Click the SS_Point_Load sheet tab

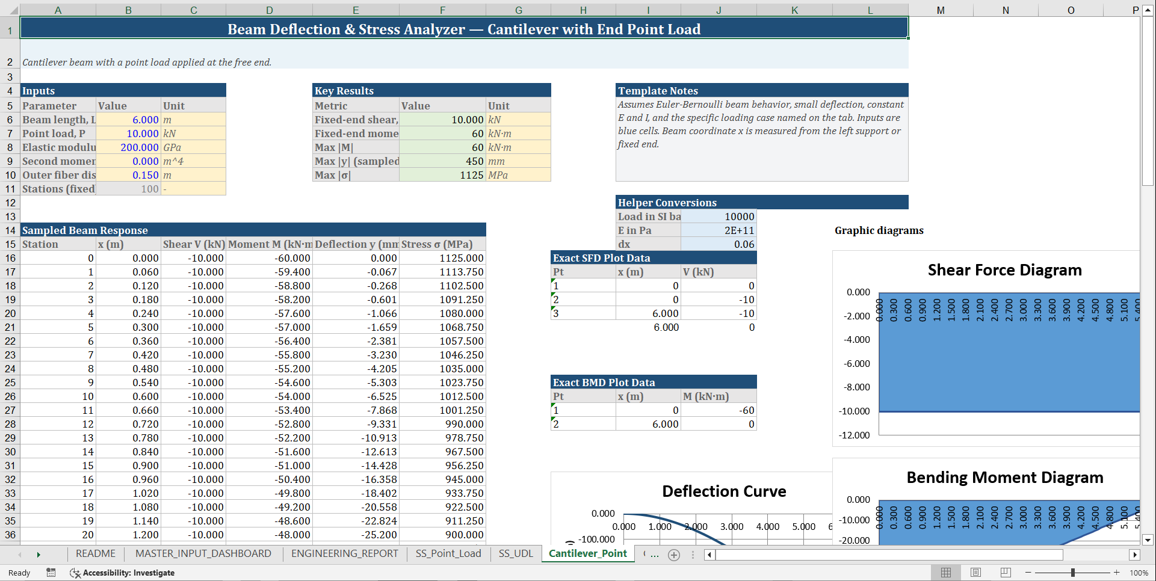click(x=448, y=553)
